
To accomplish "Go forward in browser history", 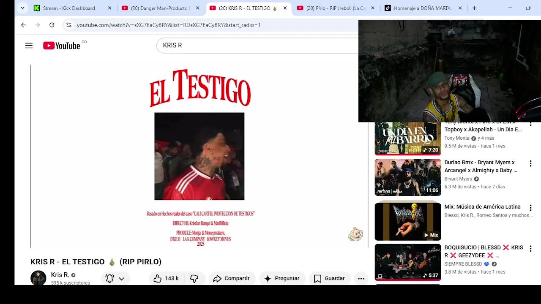I will tap(38, 25).
